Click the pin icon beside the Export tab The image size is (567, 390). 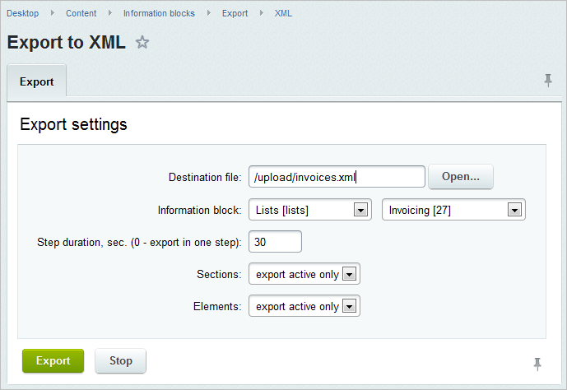[x=548, y=81]
